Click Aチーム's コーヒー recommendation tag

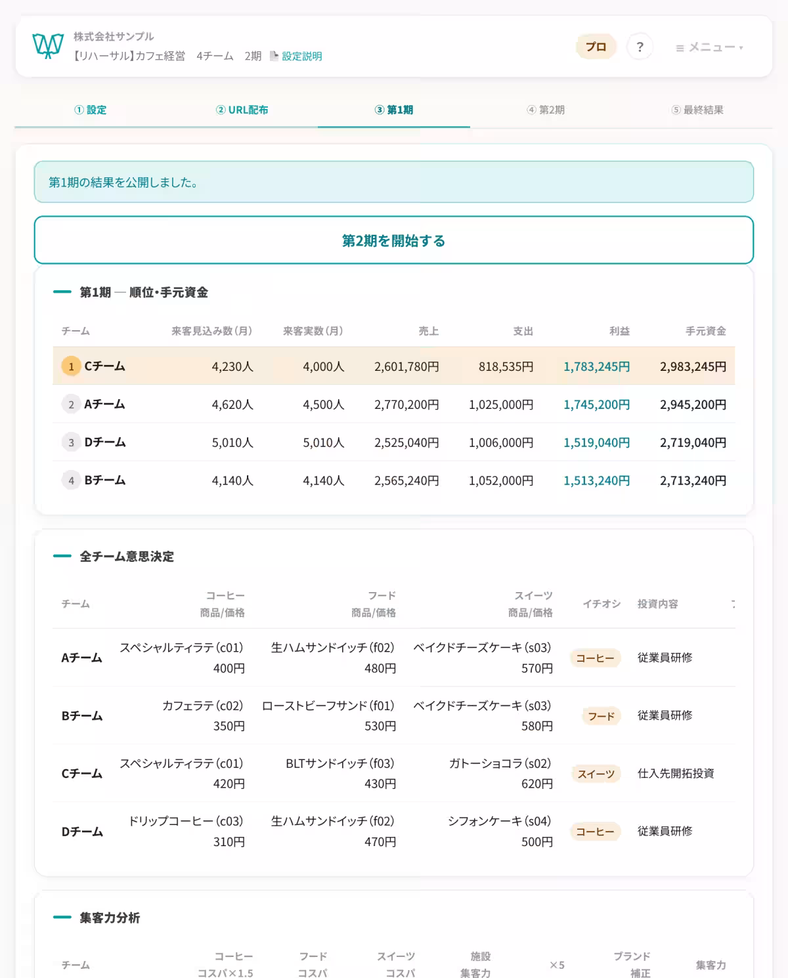point(595,658)
